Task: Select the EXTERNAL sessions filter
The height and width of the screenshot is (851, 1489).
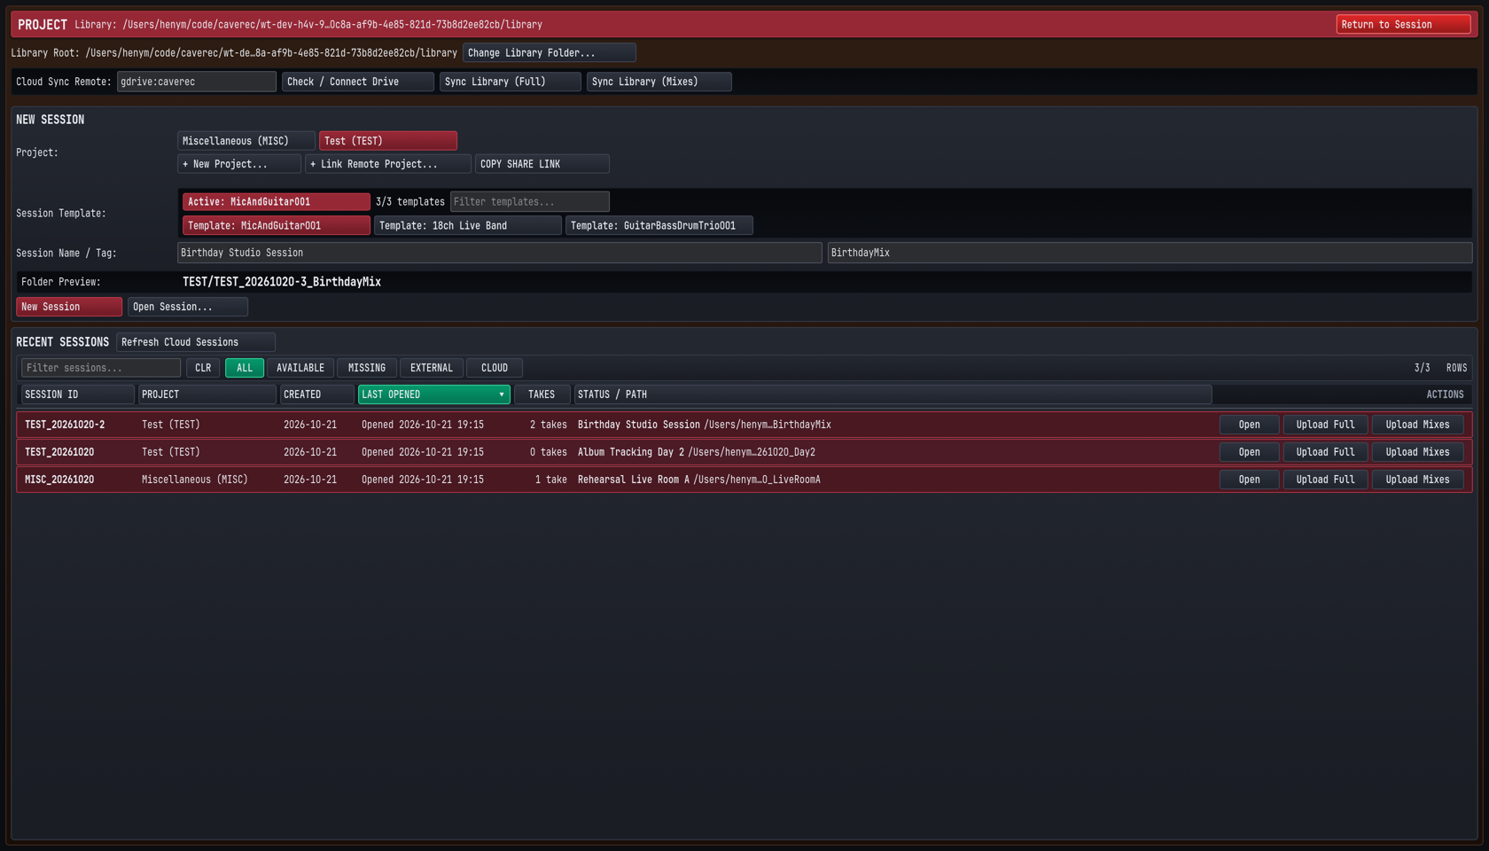Action: pos(431,368)
